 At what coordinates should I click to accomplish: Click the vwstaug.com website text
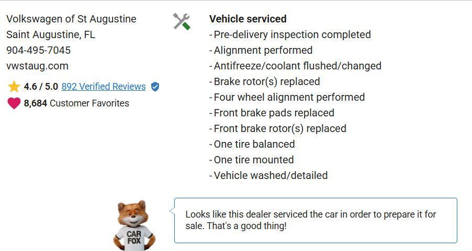coord(37,66)
